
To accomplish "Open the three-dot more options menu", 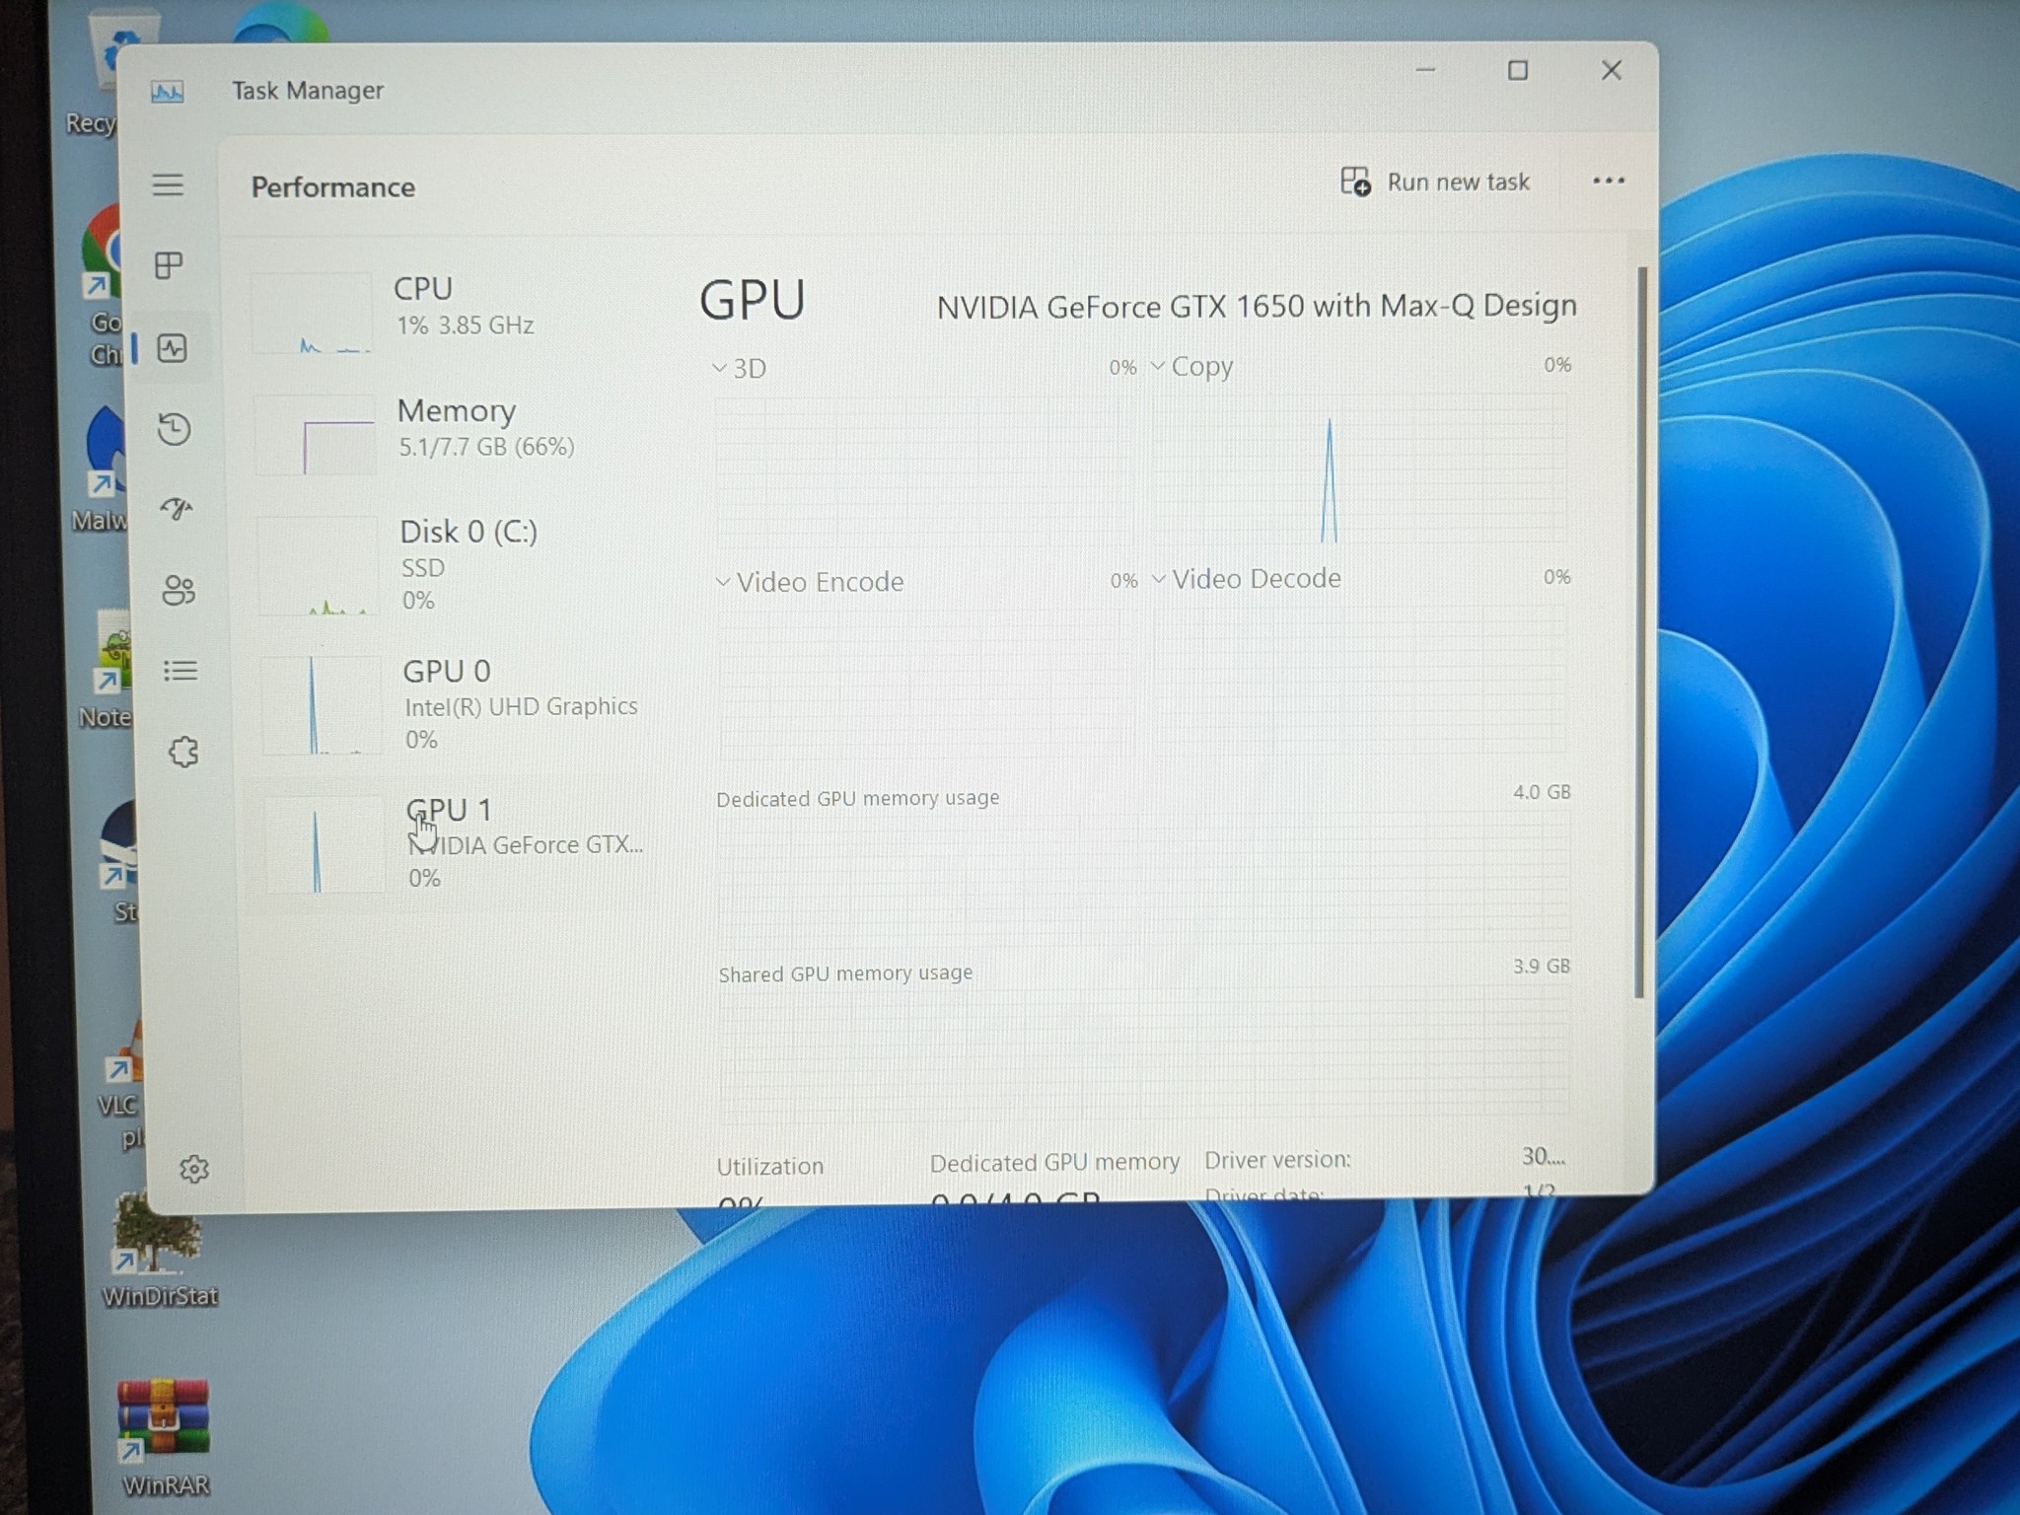I will point(1609,180).
